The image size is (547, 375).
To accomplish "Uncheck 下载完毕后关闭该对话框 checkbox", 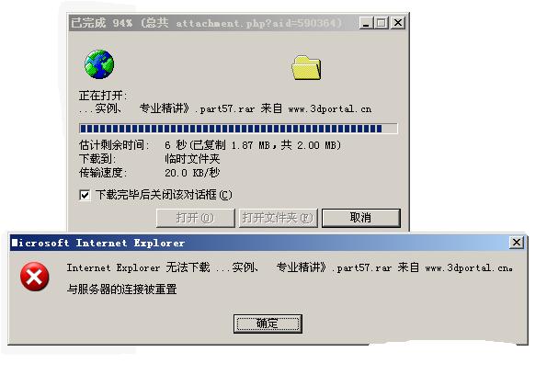I will tap(85, 195).
